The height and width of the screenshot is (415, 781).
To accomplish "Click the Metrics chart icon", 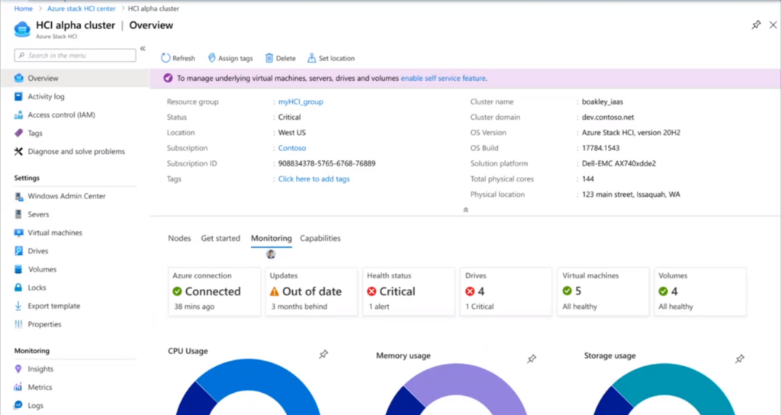I will [x=18, y=387].
